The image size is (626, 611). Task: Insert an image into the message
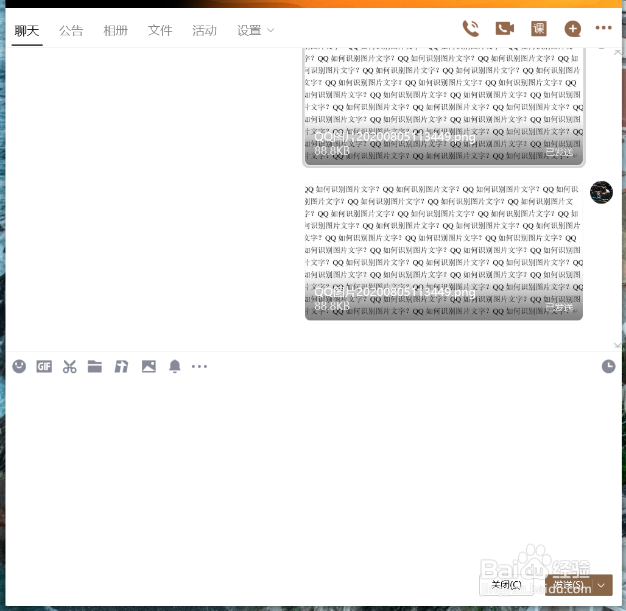[x=149, y=366]
